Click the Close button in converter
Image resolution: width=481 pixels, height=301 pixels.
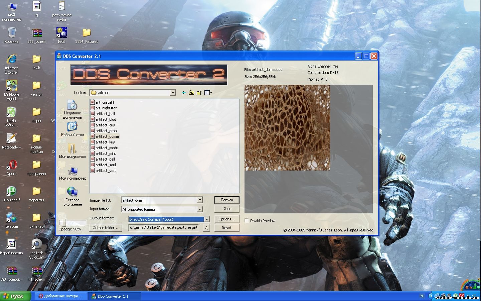227,209
